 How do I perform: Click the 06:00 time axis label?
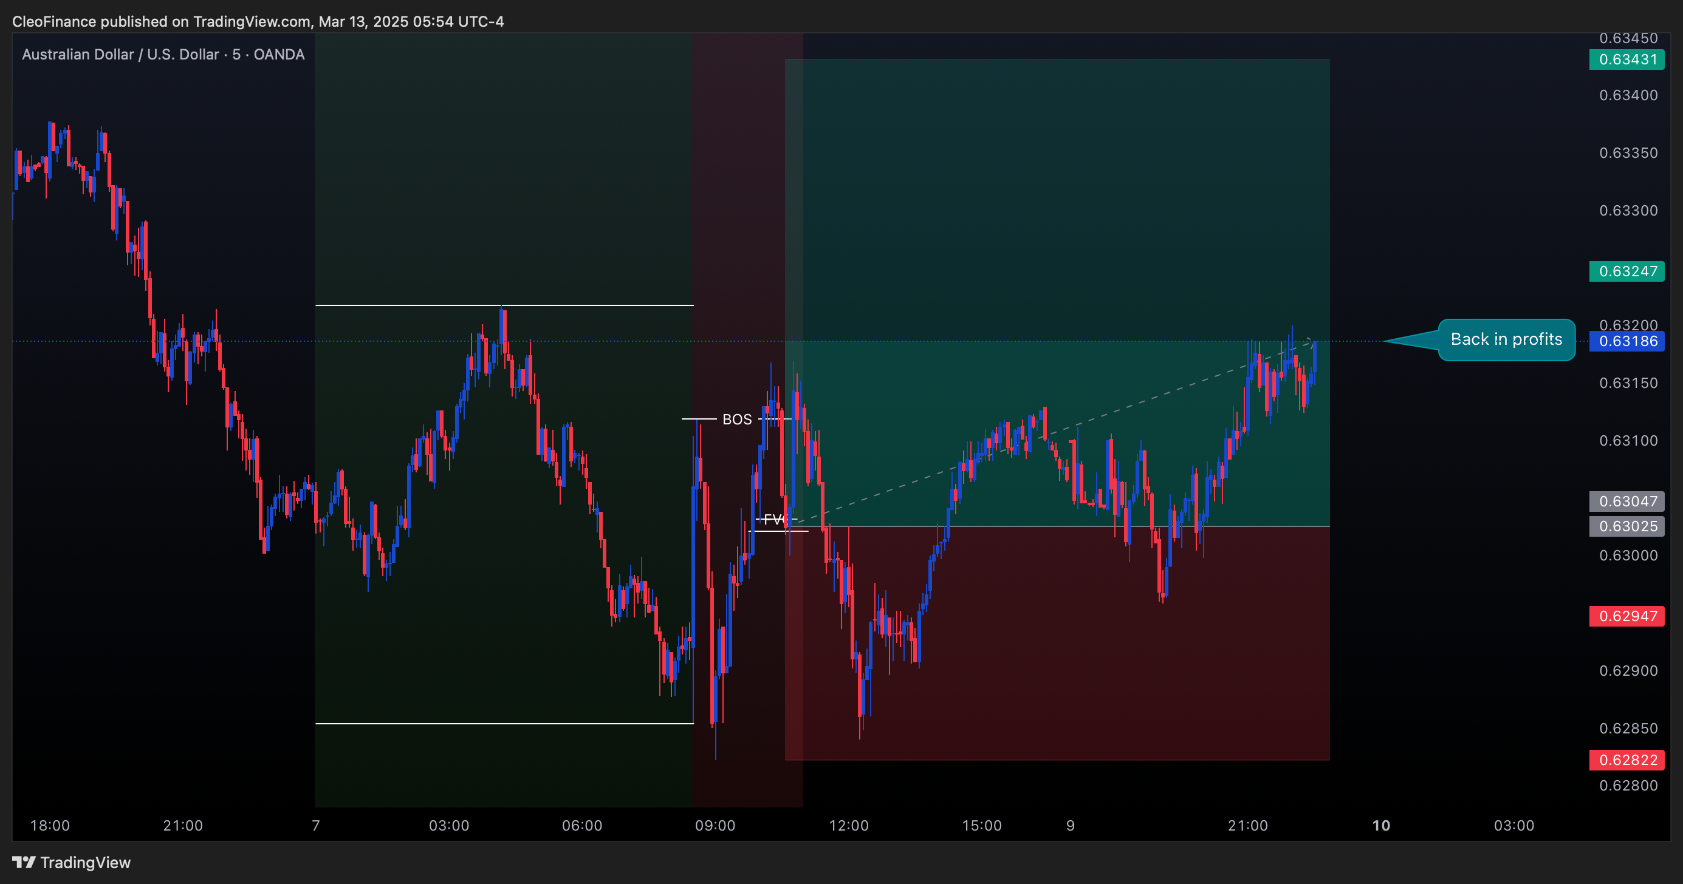click(x=582, y=825)
